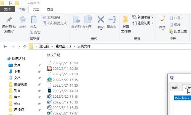The width and height of the screenshot is (191, 115).
Task: Open Customize Quick Access Toolbar dropdown
Action: tap(22, 4)
